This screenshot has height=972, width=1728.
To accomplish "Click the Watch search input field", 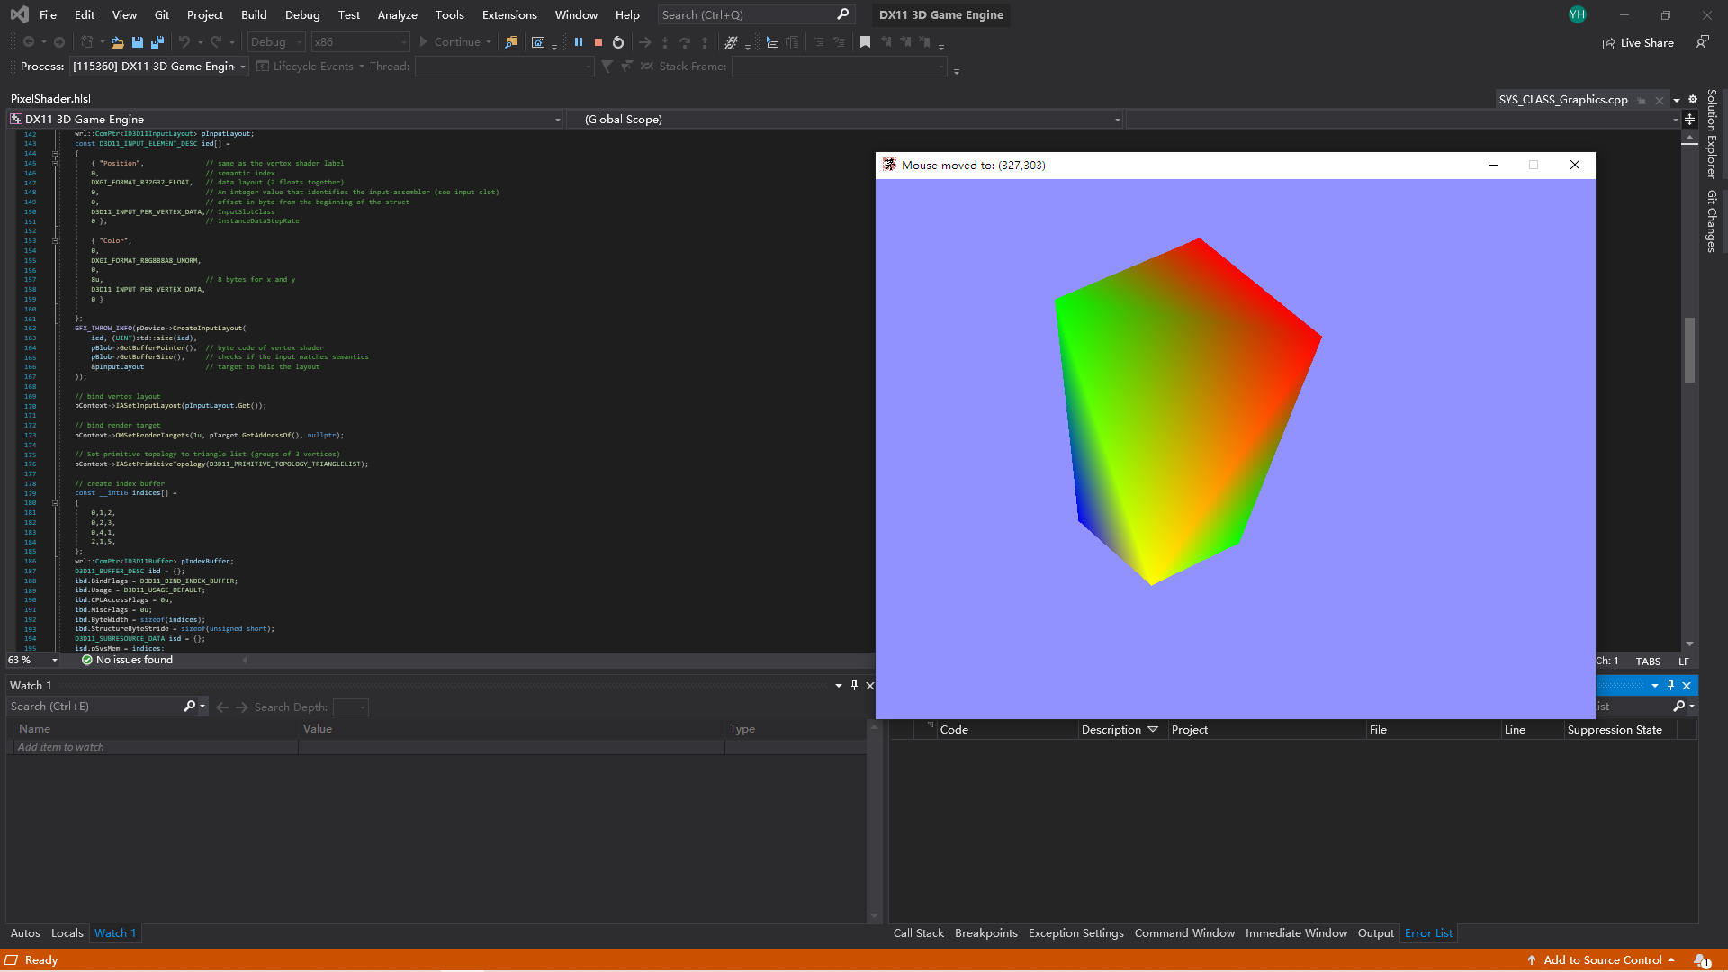I will (94, 706).
